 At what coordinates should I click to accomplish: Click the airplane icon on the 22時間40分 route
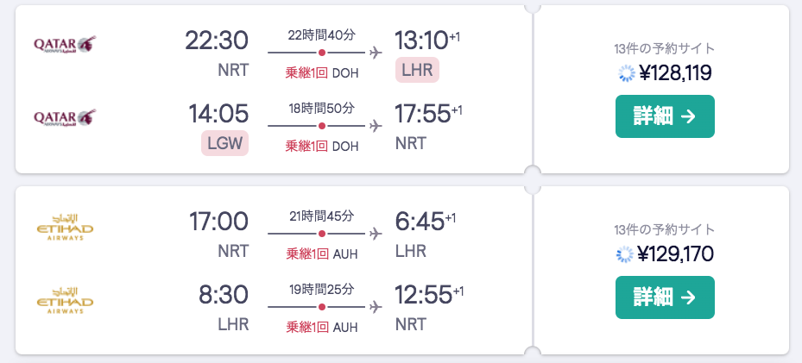coord(376,52)
